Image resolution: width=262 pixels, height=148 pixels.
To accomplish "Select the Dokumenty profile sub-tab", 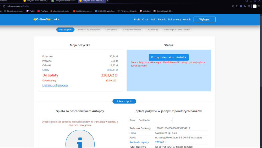I will pos(152,30).
